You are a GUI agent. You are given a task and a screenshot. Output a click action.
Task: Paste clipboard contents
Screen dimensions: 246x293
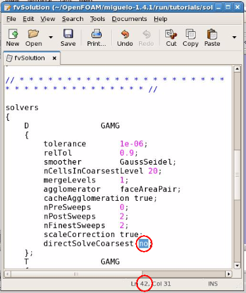point(212,37)
